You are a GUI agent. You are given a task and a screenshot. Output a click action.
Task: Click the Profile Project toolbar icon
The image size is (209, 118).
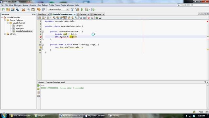pos(93,10)
